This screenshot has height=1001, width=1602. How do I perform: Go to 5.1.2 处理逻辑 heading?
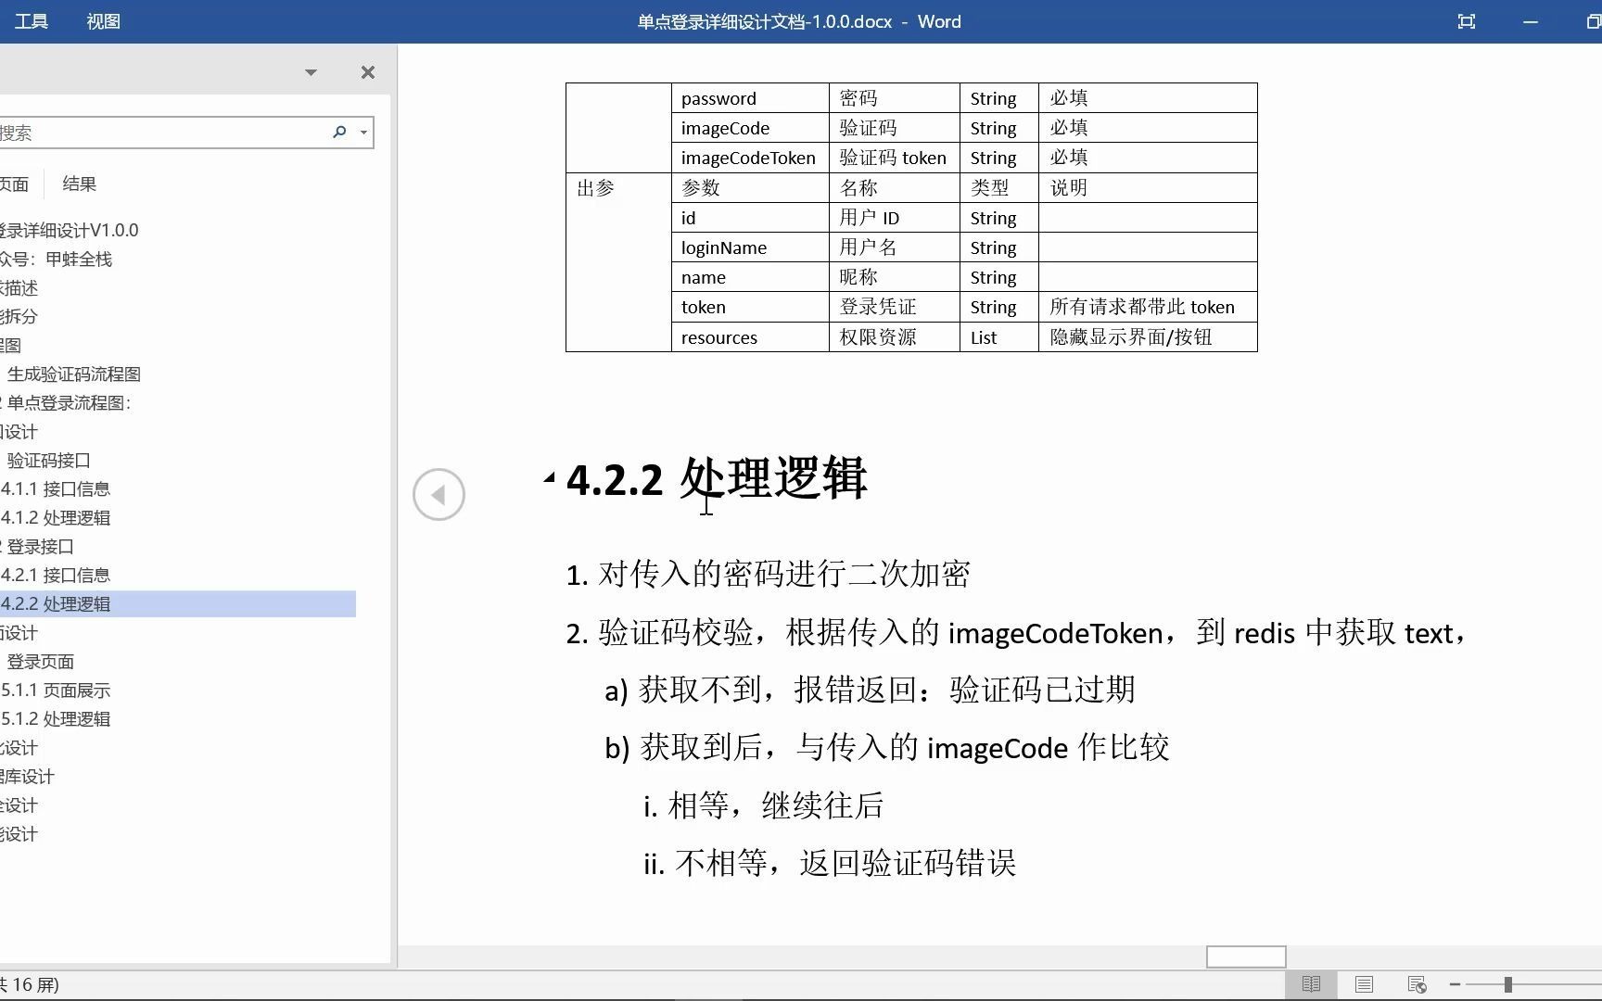pyautogui.click(x=56, y=719)
